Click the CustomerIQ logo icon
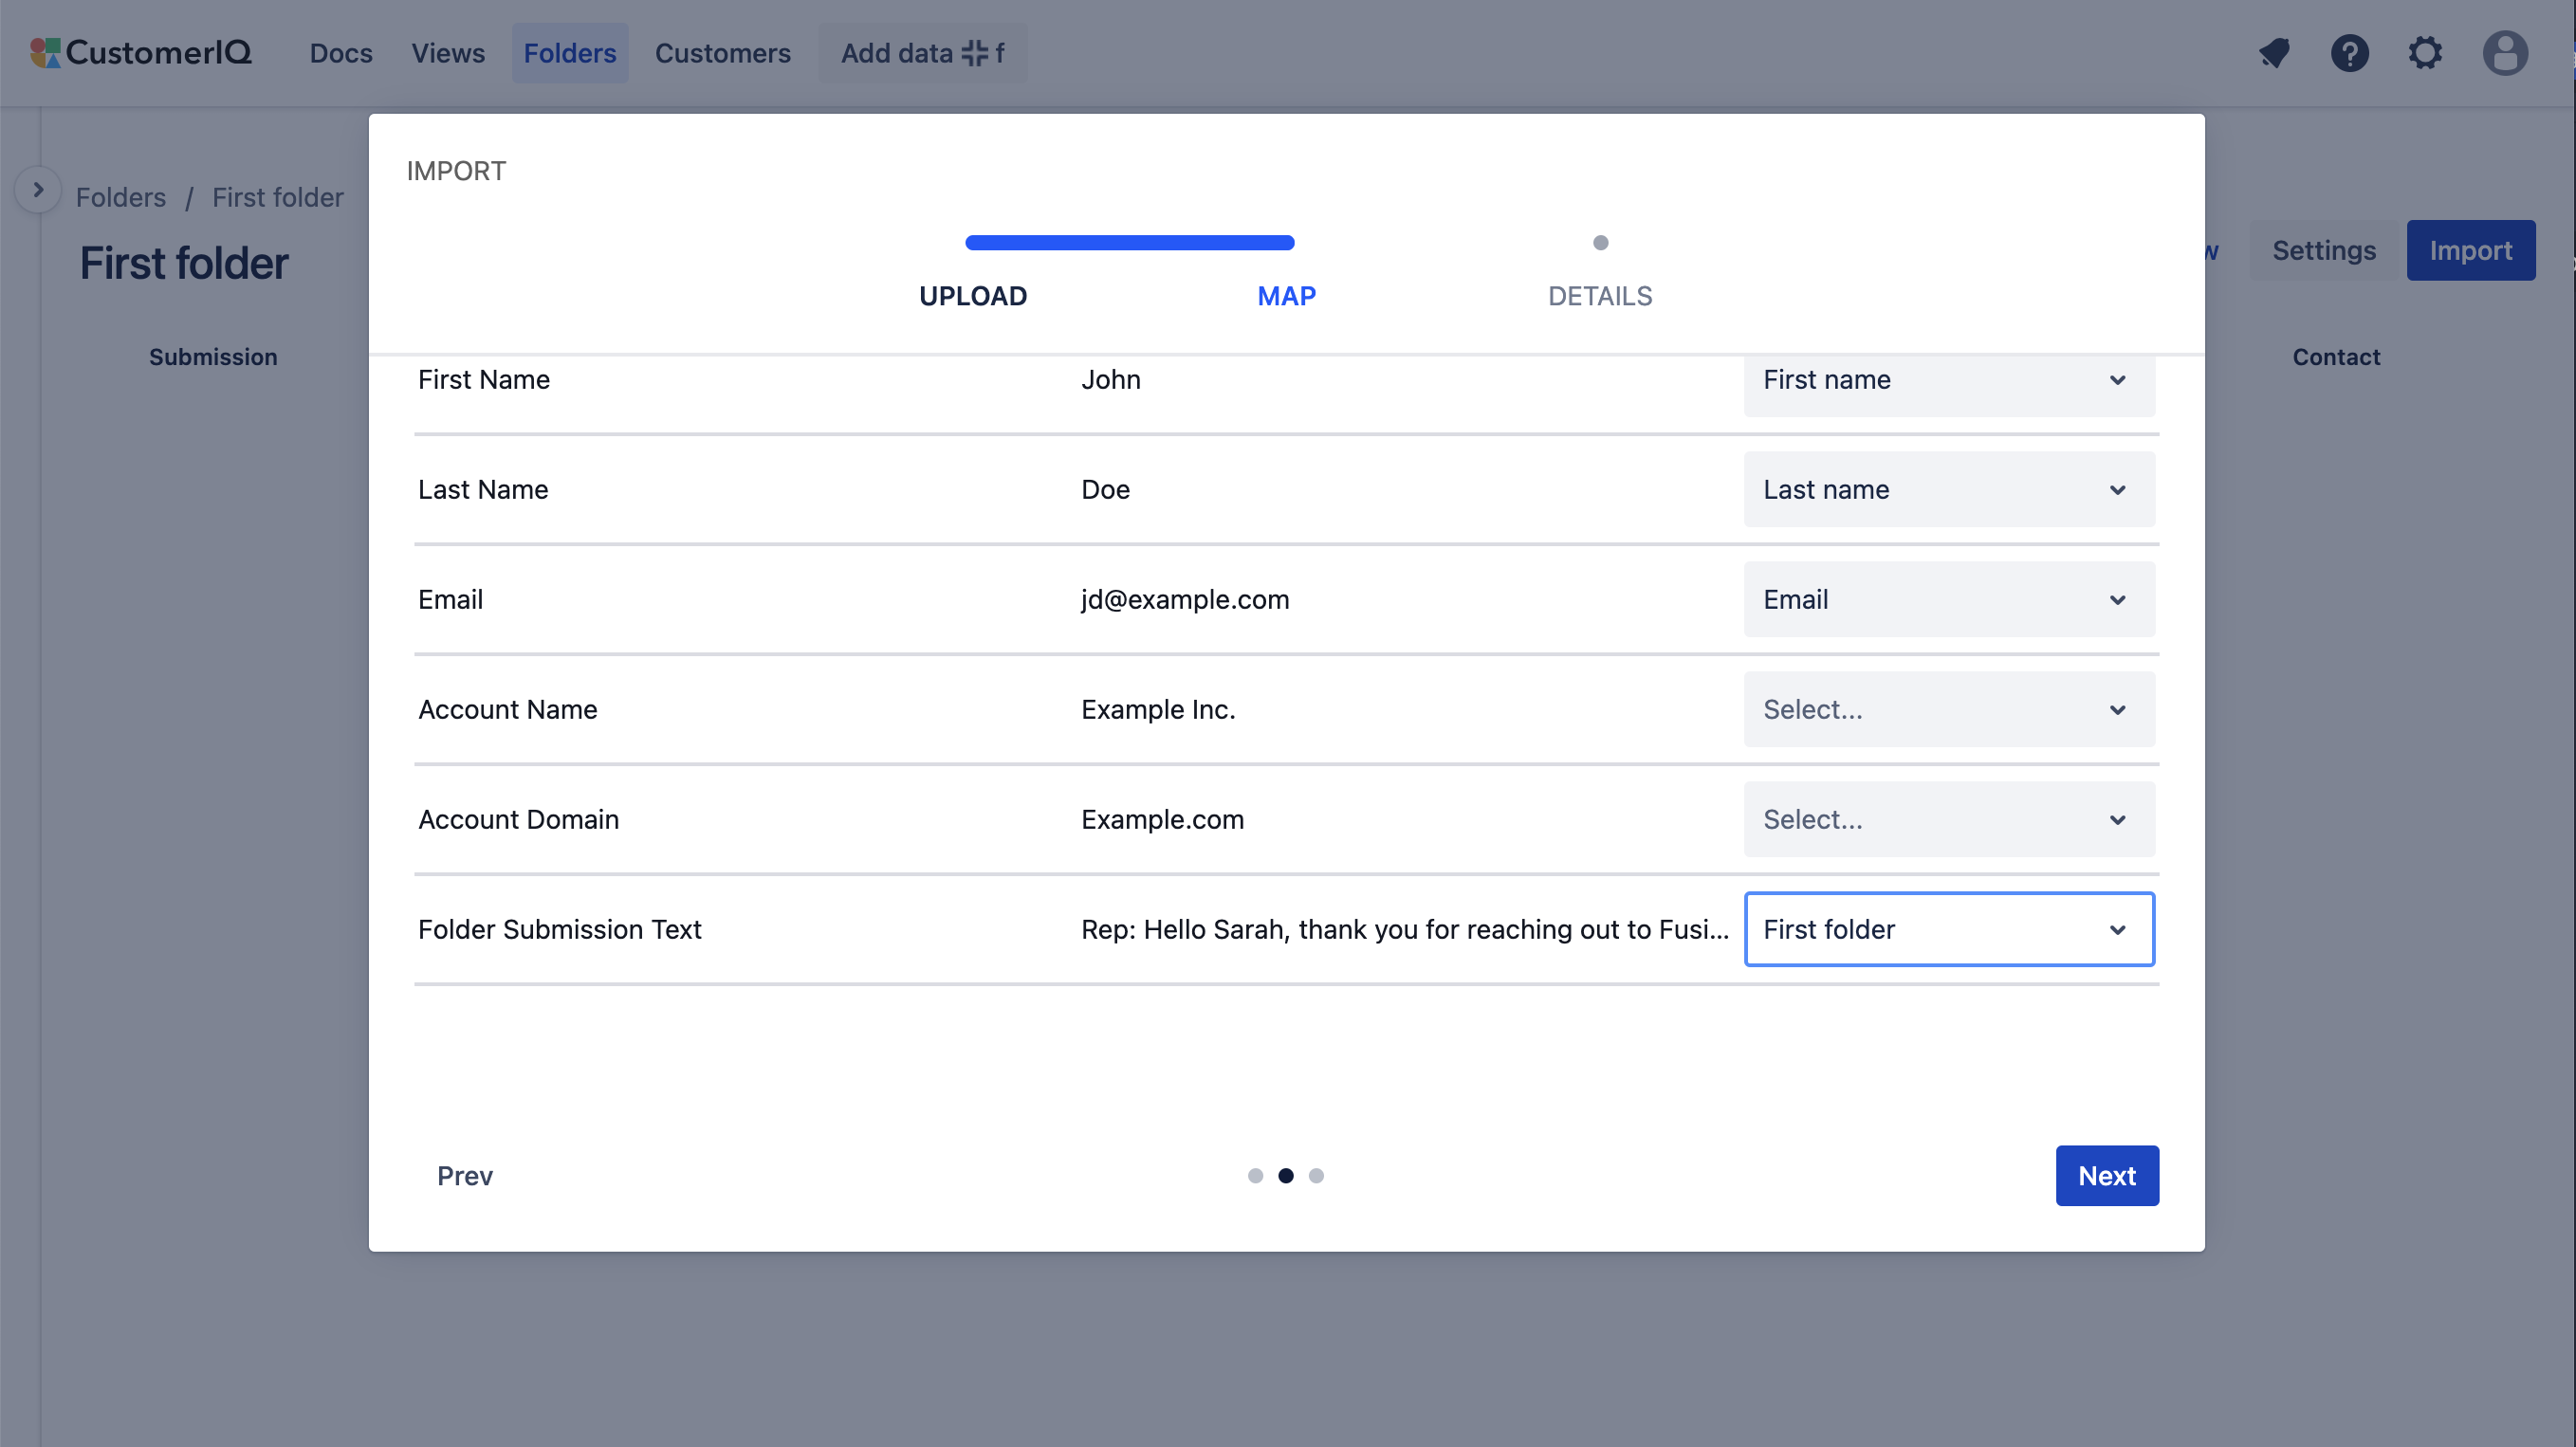This screenshot has width=2576, height=1447. tap(45, 53)
